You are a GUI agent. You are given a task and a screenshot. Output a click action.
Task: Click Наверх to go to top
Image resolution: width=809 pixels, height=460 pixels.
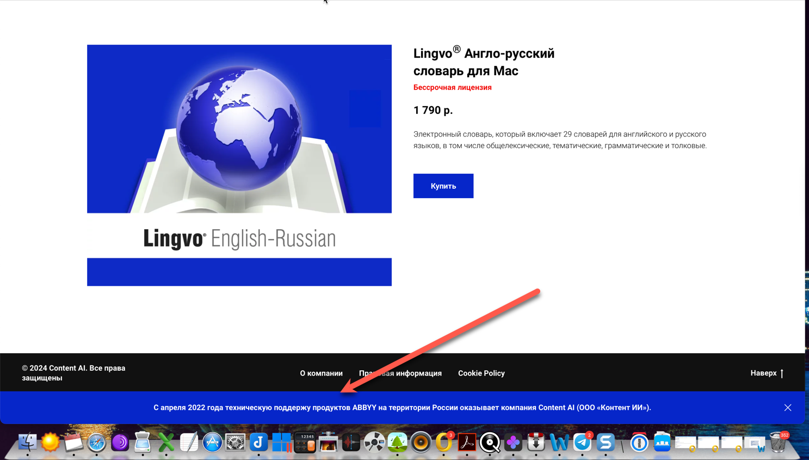tap(767, 373)
